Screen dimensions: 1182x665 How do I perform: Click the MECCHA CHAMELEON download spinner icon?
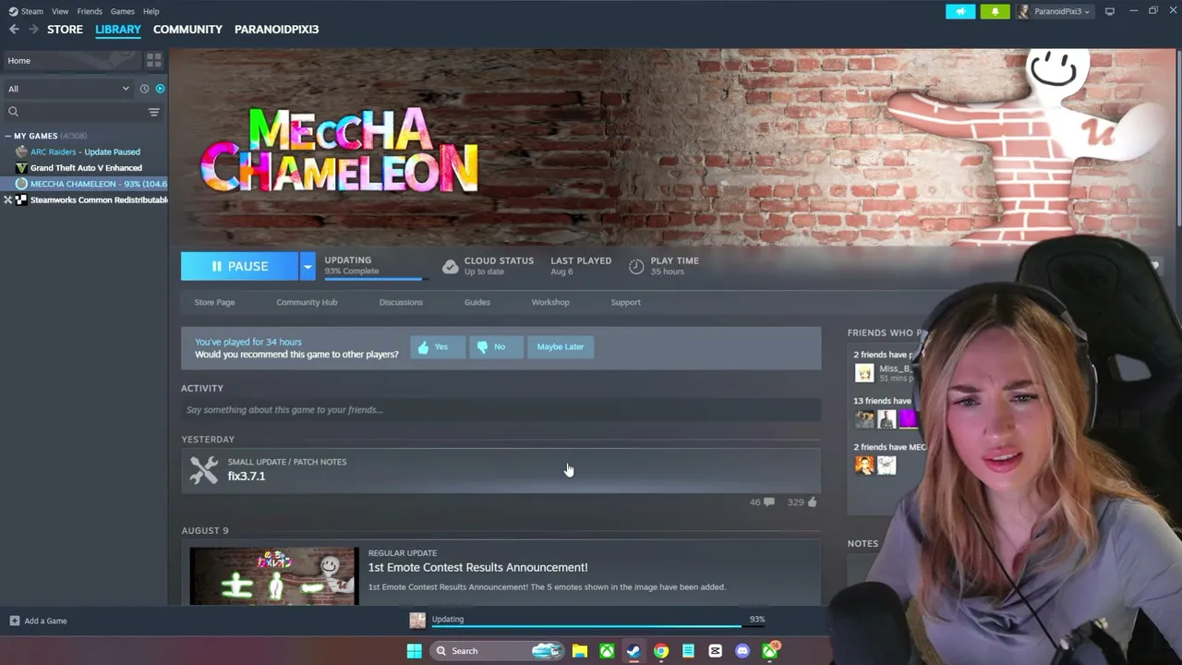pos(21,184)
